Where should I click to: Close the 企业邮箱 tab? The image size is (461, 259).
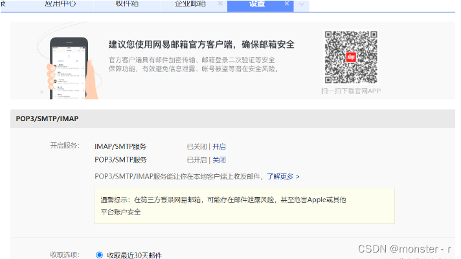[220, 3]
